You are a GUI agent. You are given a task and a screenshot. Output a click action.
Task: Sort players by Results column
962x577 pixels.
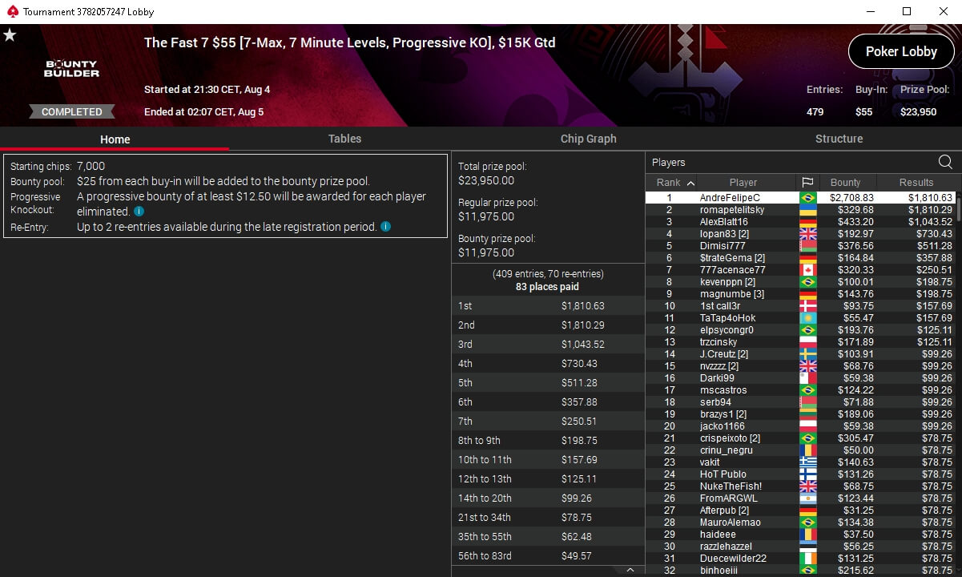point(916,183)
